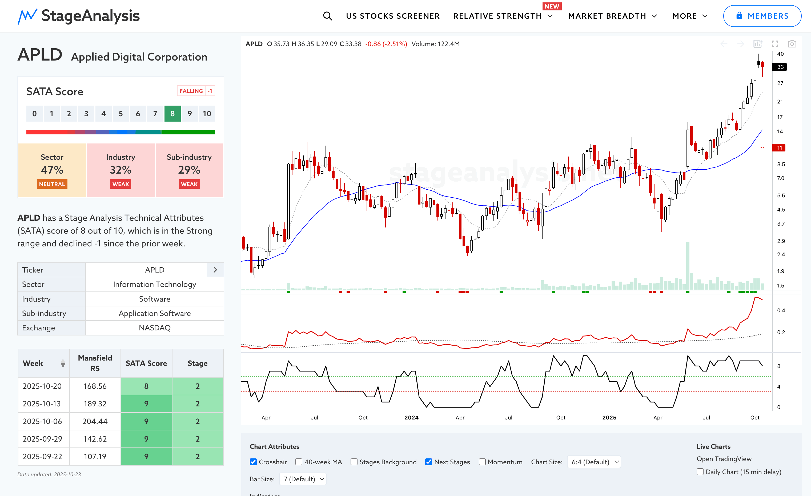Click the add chart indicator icon
This screenshot has width=811, height=496.
click(x=758, y=44)
